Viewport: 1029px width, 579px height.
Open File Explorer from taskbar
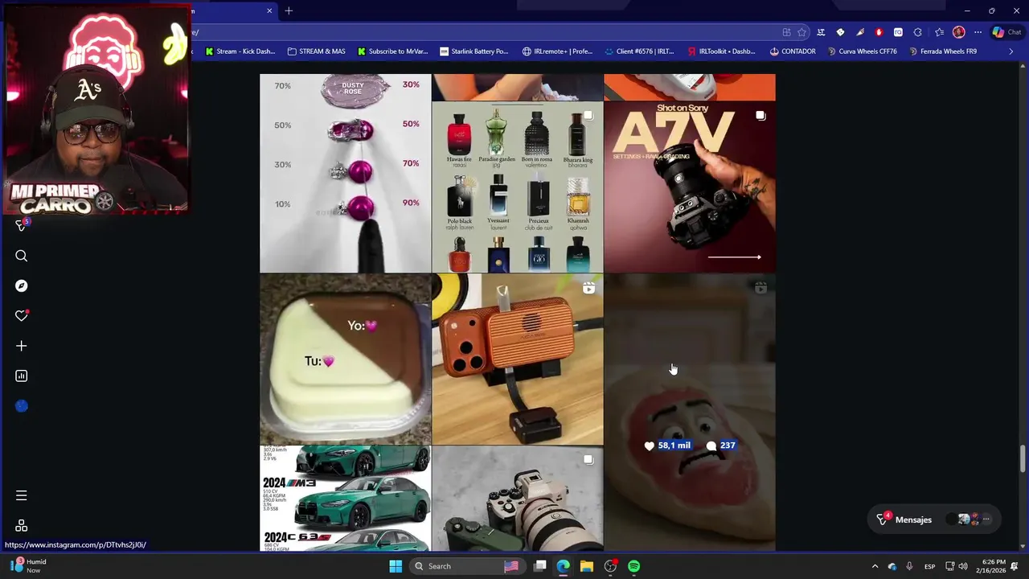pyautogui.click(x=587, y=566)
